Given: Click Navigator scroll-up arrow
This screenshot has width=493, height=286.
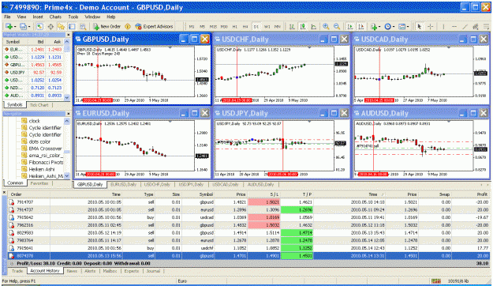Looking at the screenshot, I should tap(67, 121).
